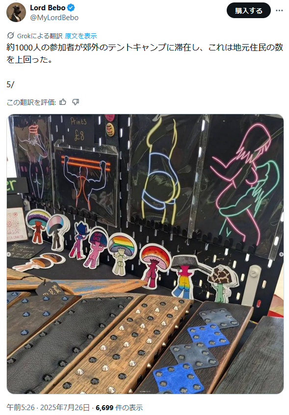Open the attached stall photo
The height and width of the screenshot is (415, 289).
145,254
